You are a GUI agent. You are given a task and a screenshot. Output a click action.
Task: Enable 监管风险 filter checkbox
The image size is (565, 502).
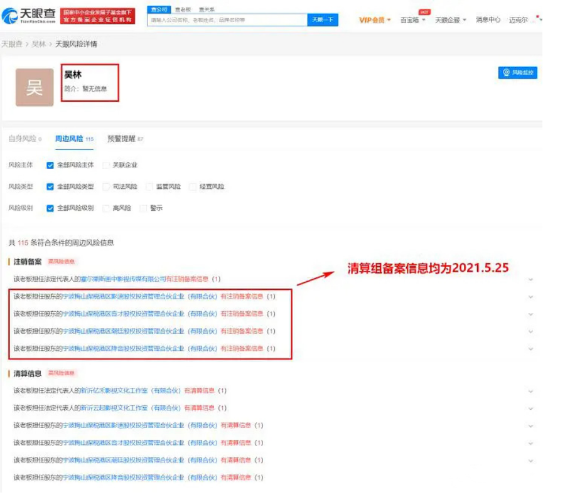click(149, 186)
